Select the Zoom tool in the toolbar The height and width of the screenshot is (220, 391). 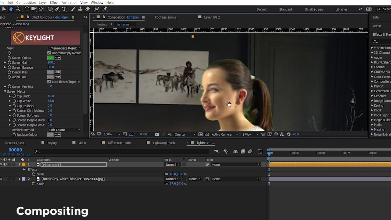[x=18, y=9]
